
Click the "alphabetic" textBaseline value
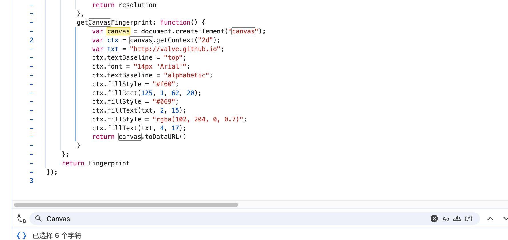coord(187,75)
